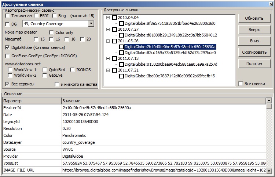The height and width of the screenshot is (177, 275).
Task: Enable the Terraserver checkbox
Action: click(8, 16)
